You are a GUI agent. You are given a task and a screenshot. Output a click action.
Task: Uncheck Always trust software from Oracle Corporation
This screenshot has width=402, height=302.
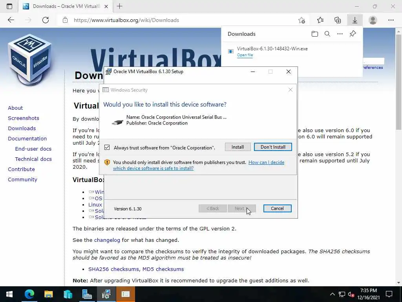click(x=107, y=147)
